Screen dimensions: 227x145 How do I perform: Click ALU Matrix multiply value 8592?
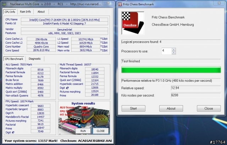tap(40, 88)
